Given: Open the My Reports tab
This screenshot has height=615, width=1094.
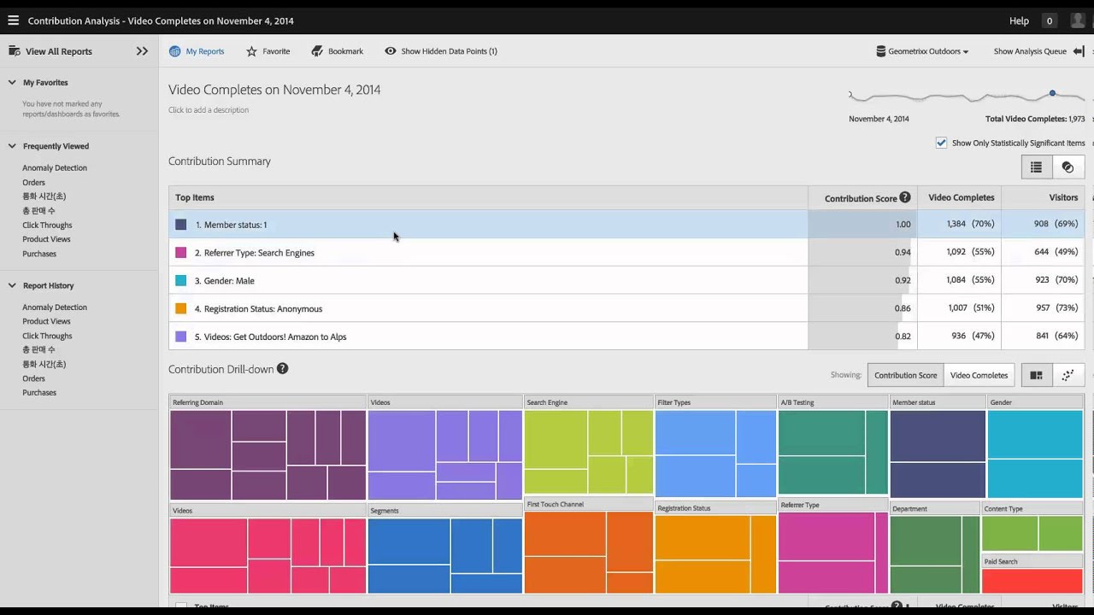Looking at the screenshot, I should coord(197,51).
